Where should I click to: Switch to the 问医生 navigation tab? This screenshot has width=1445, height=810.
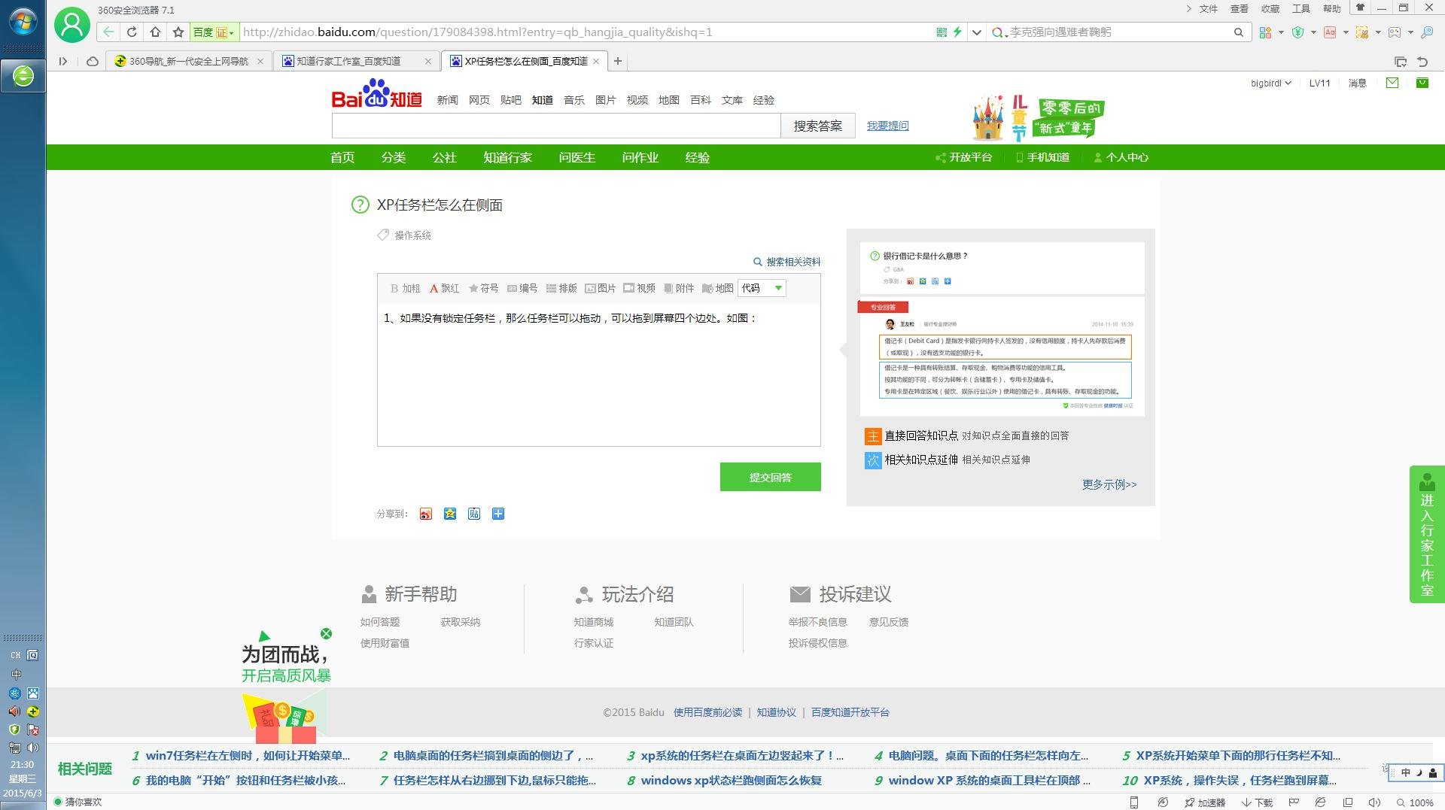point(576,158)
